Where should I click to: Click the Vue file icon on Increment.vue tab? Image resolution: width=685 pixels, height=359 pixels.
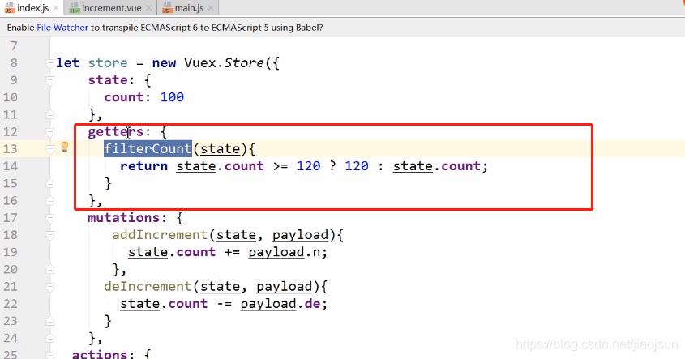75,8
